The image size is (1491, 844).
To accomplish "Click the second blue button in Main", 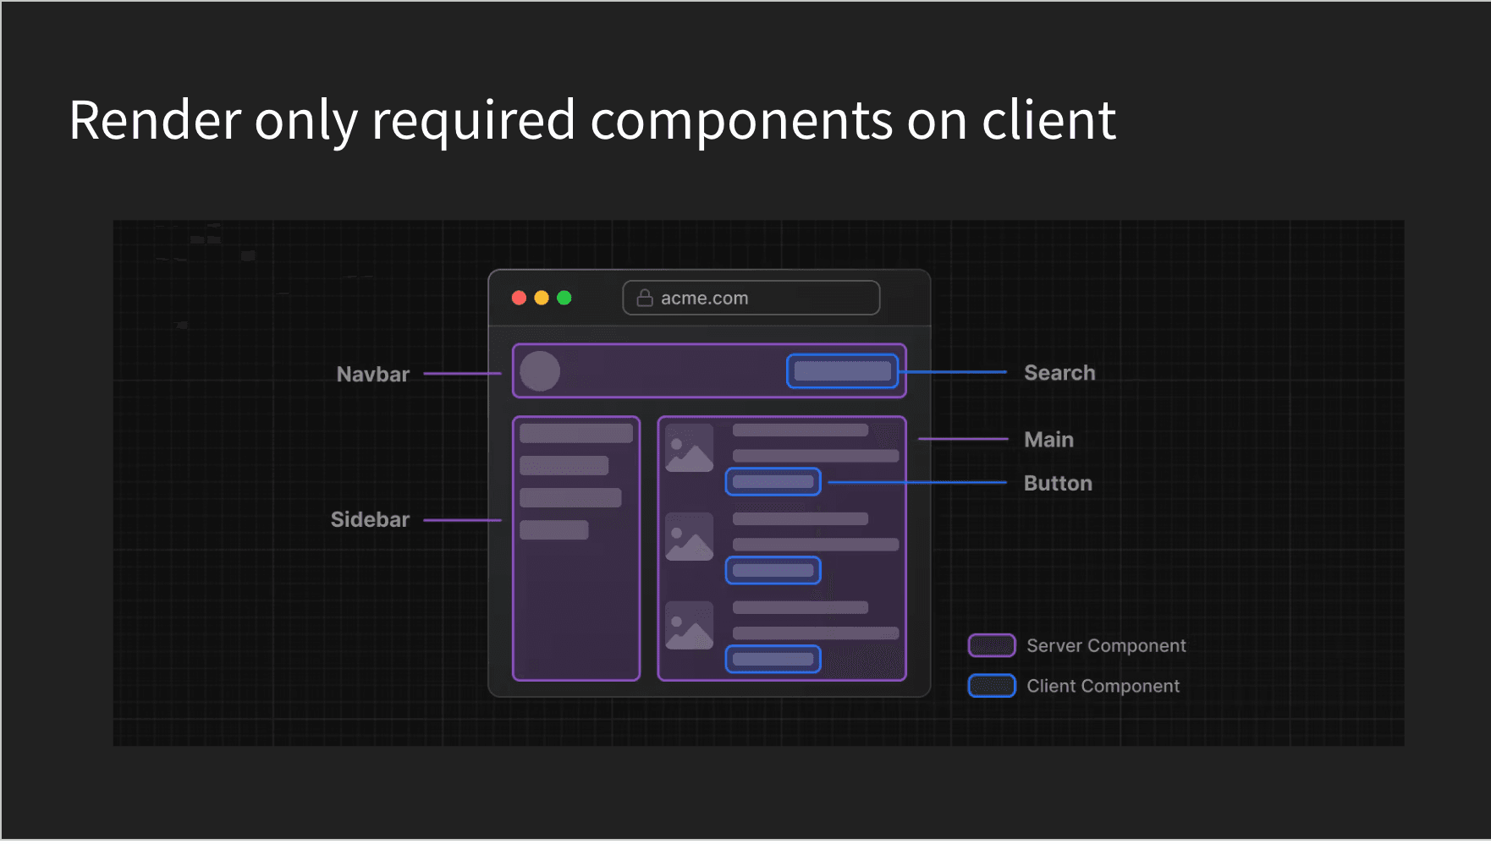I will click(773, 570).
